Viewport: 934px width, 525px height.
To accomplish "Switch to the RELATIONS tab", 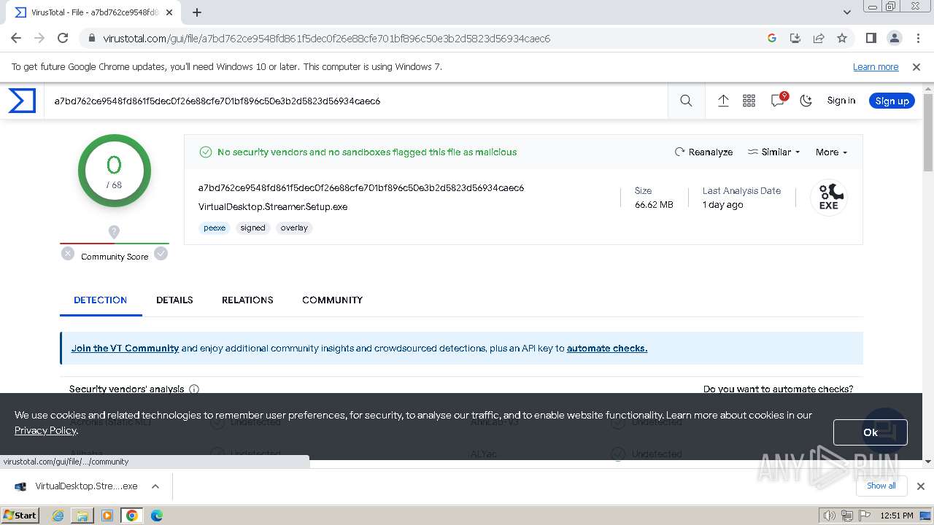I will pyautogui.click(x=247, y=300).
